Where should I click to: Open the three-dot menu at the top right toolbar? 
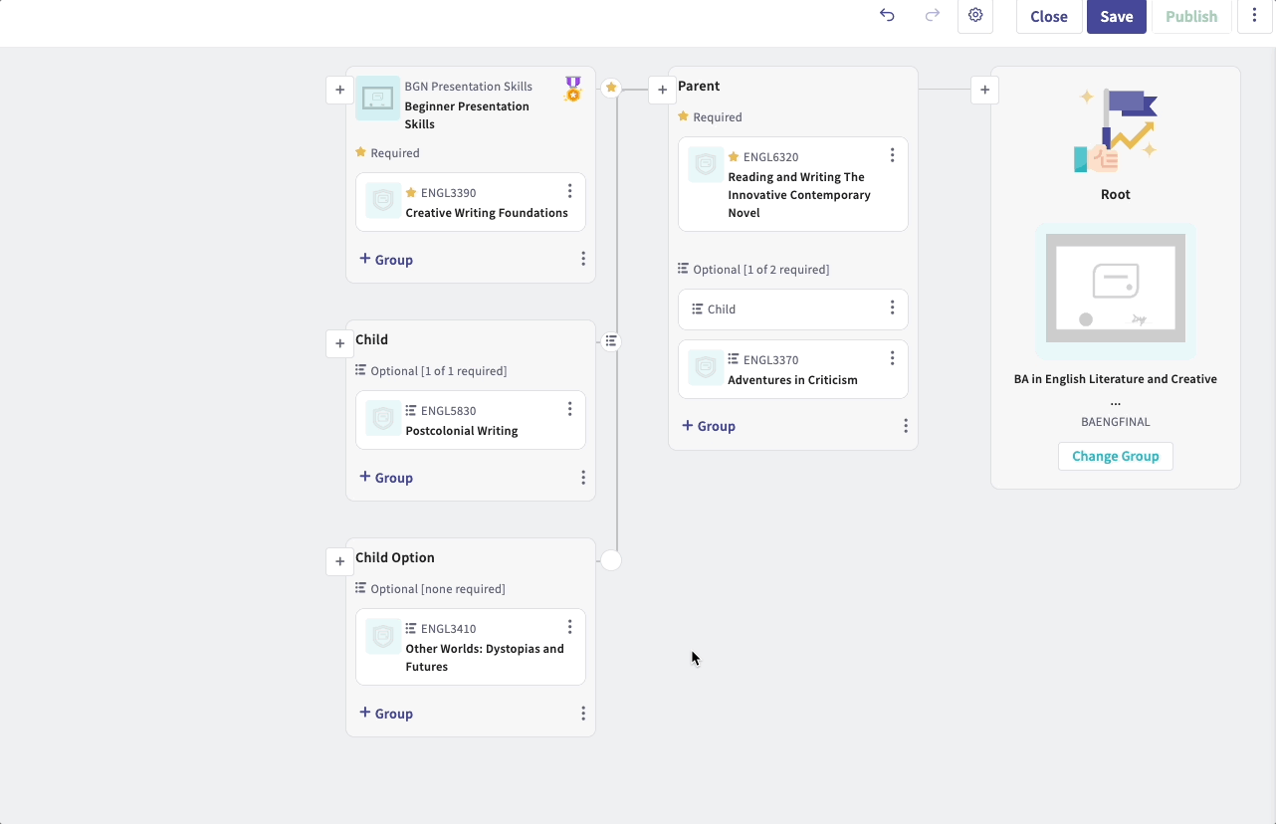click(1254, 16)
